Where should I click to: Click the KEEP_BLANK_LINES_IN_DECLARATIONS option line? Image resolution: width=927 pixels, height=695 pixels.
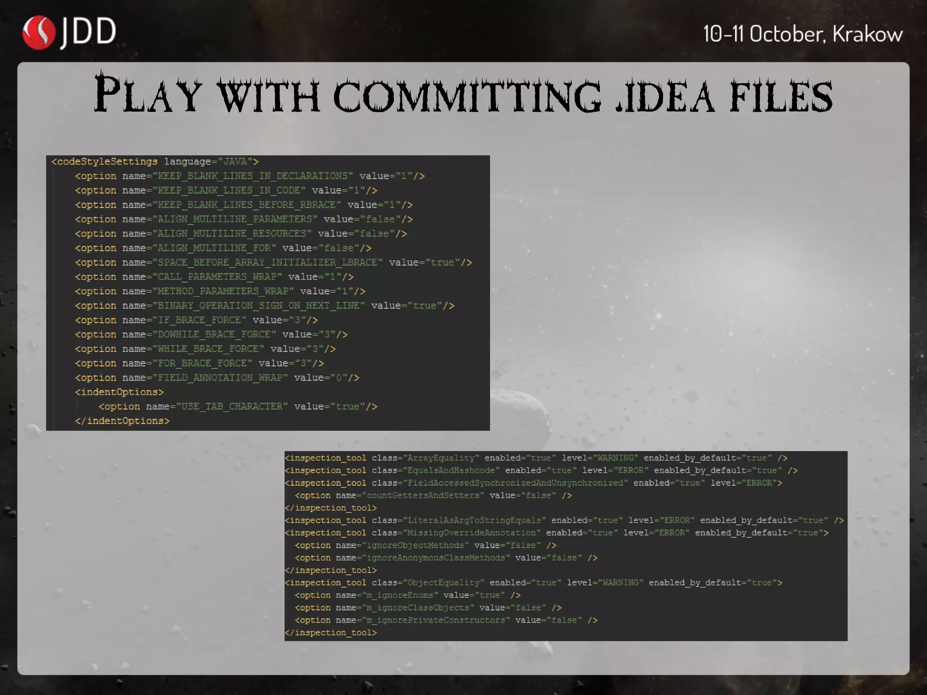tap(250, 176)
